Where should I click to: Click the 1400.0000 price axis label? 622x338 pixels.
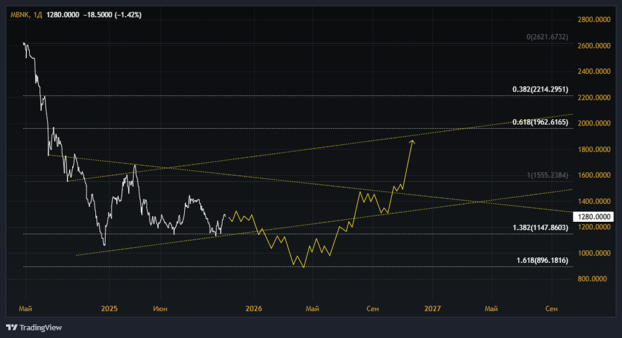[x=594, y=201]
